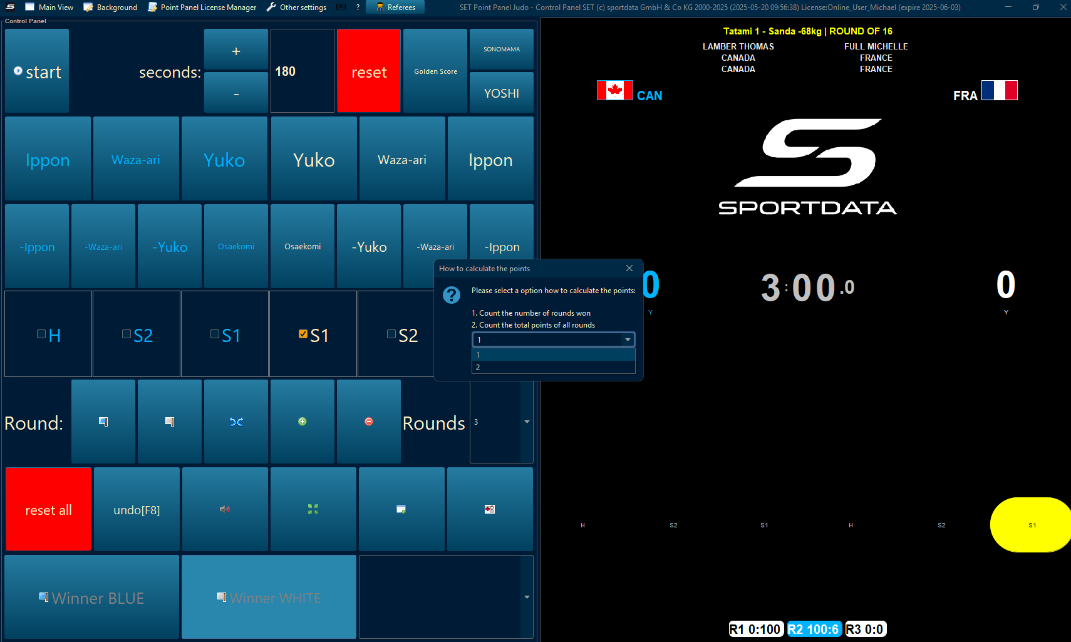Click the R1 0:100 round score label
The height and width of the screenshot is (642, 1071).
click(755, 629)
